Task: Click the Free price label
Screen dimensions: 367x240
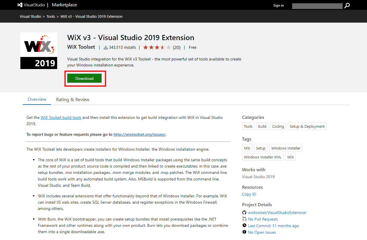Action: tap(192, 47)
